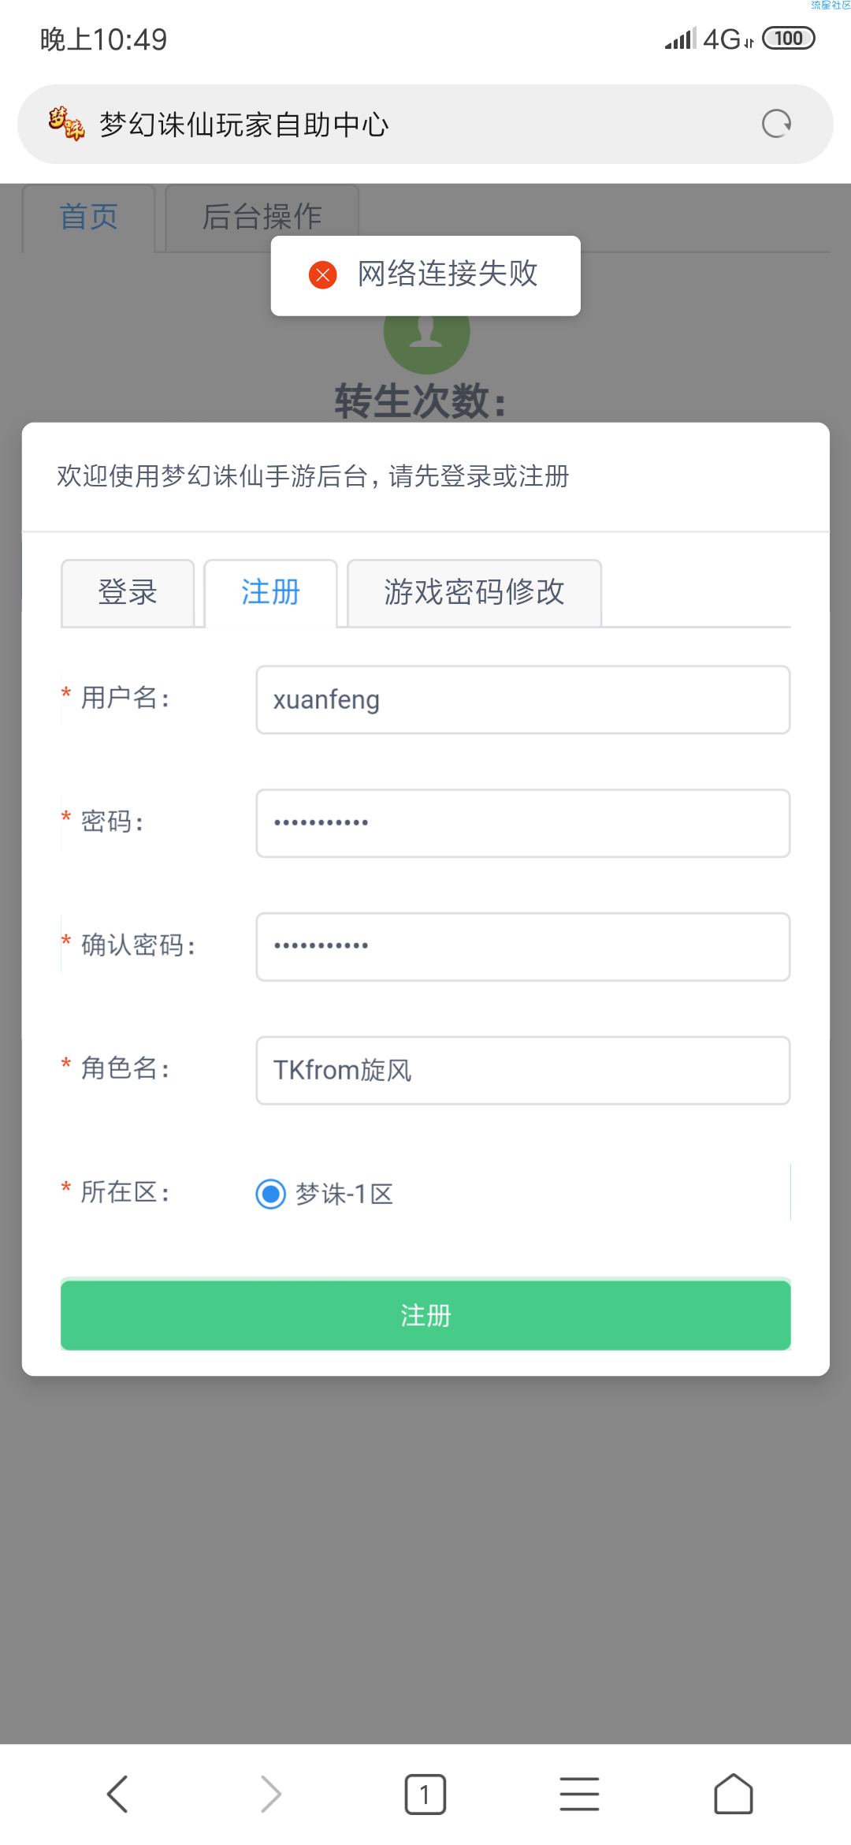Tap the site favicon in address bar

point(66,124)
